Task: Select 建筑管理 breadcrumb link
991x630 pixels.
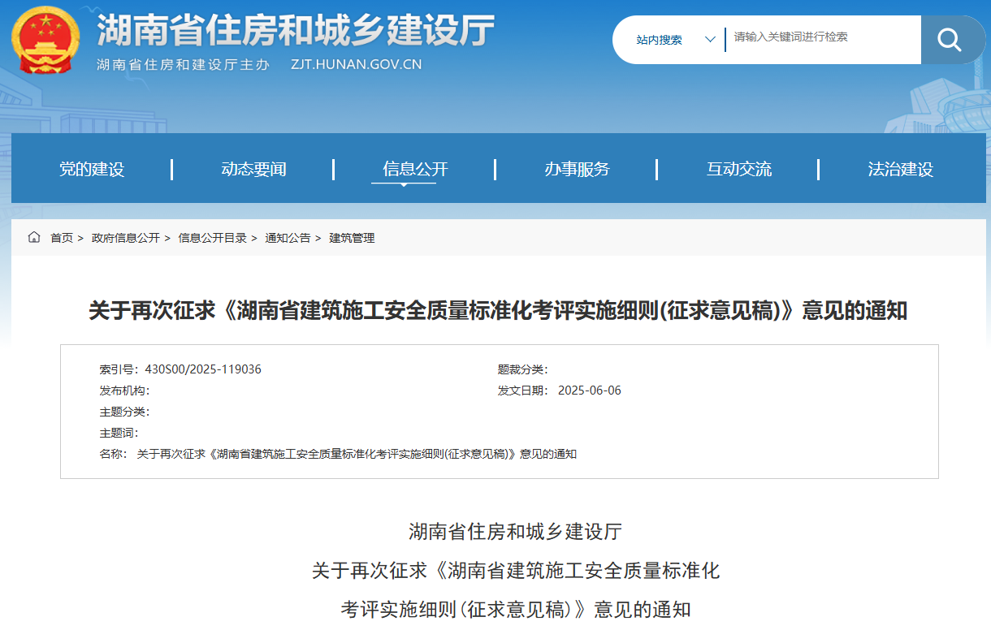Action: 352,238
